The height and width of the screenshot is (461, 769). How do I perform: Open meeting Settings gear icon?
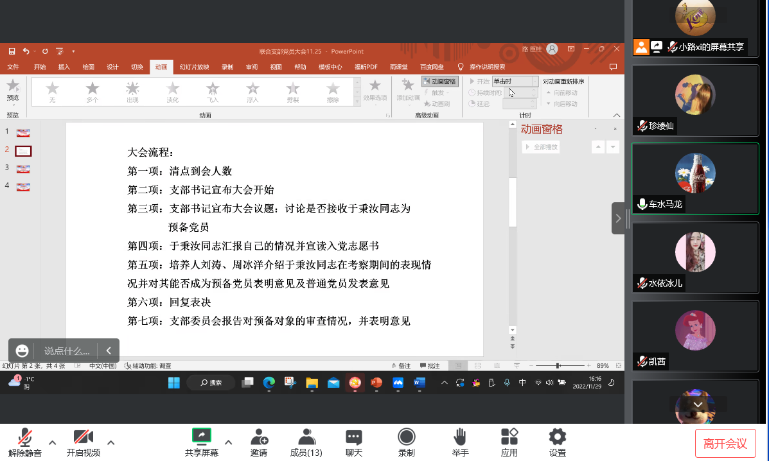[557, 437]
